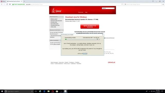Screen dimensions: 165x93
Task: Open the Disable Java link
Action: [x=54, y=22]
